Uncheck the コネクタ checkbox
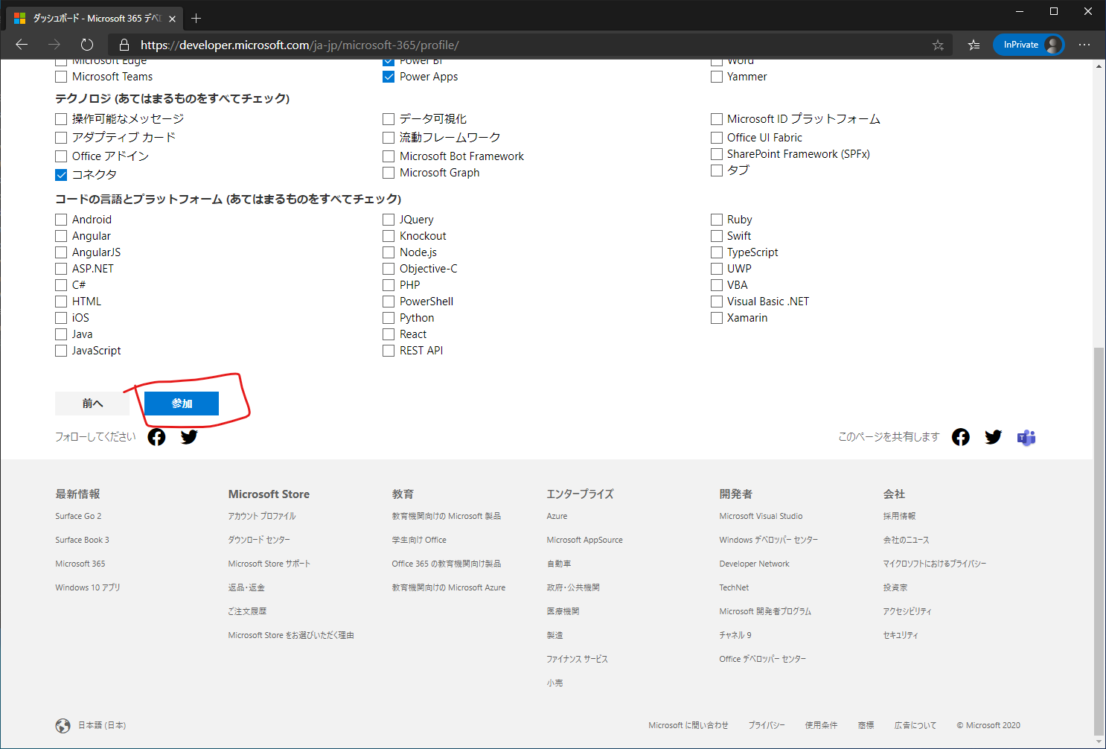 pyautogui.click(x=61, y=175)
